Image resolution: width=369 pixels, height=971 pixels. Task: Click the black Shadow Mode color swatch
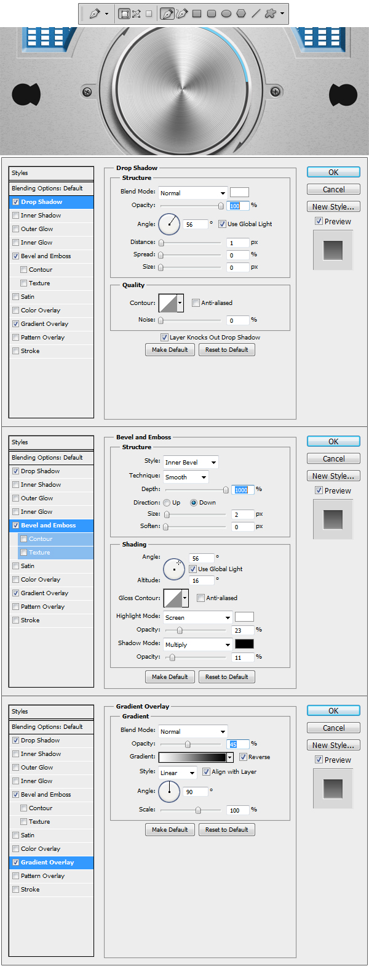(244, 644)
